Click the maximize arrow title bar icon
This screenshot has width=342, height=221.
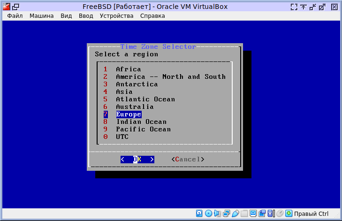pyautogui.click(x=322, y=7)
